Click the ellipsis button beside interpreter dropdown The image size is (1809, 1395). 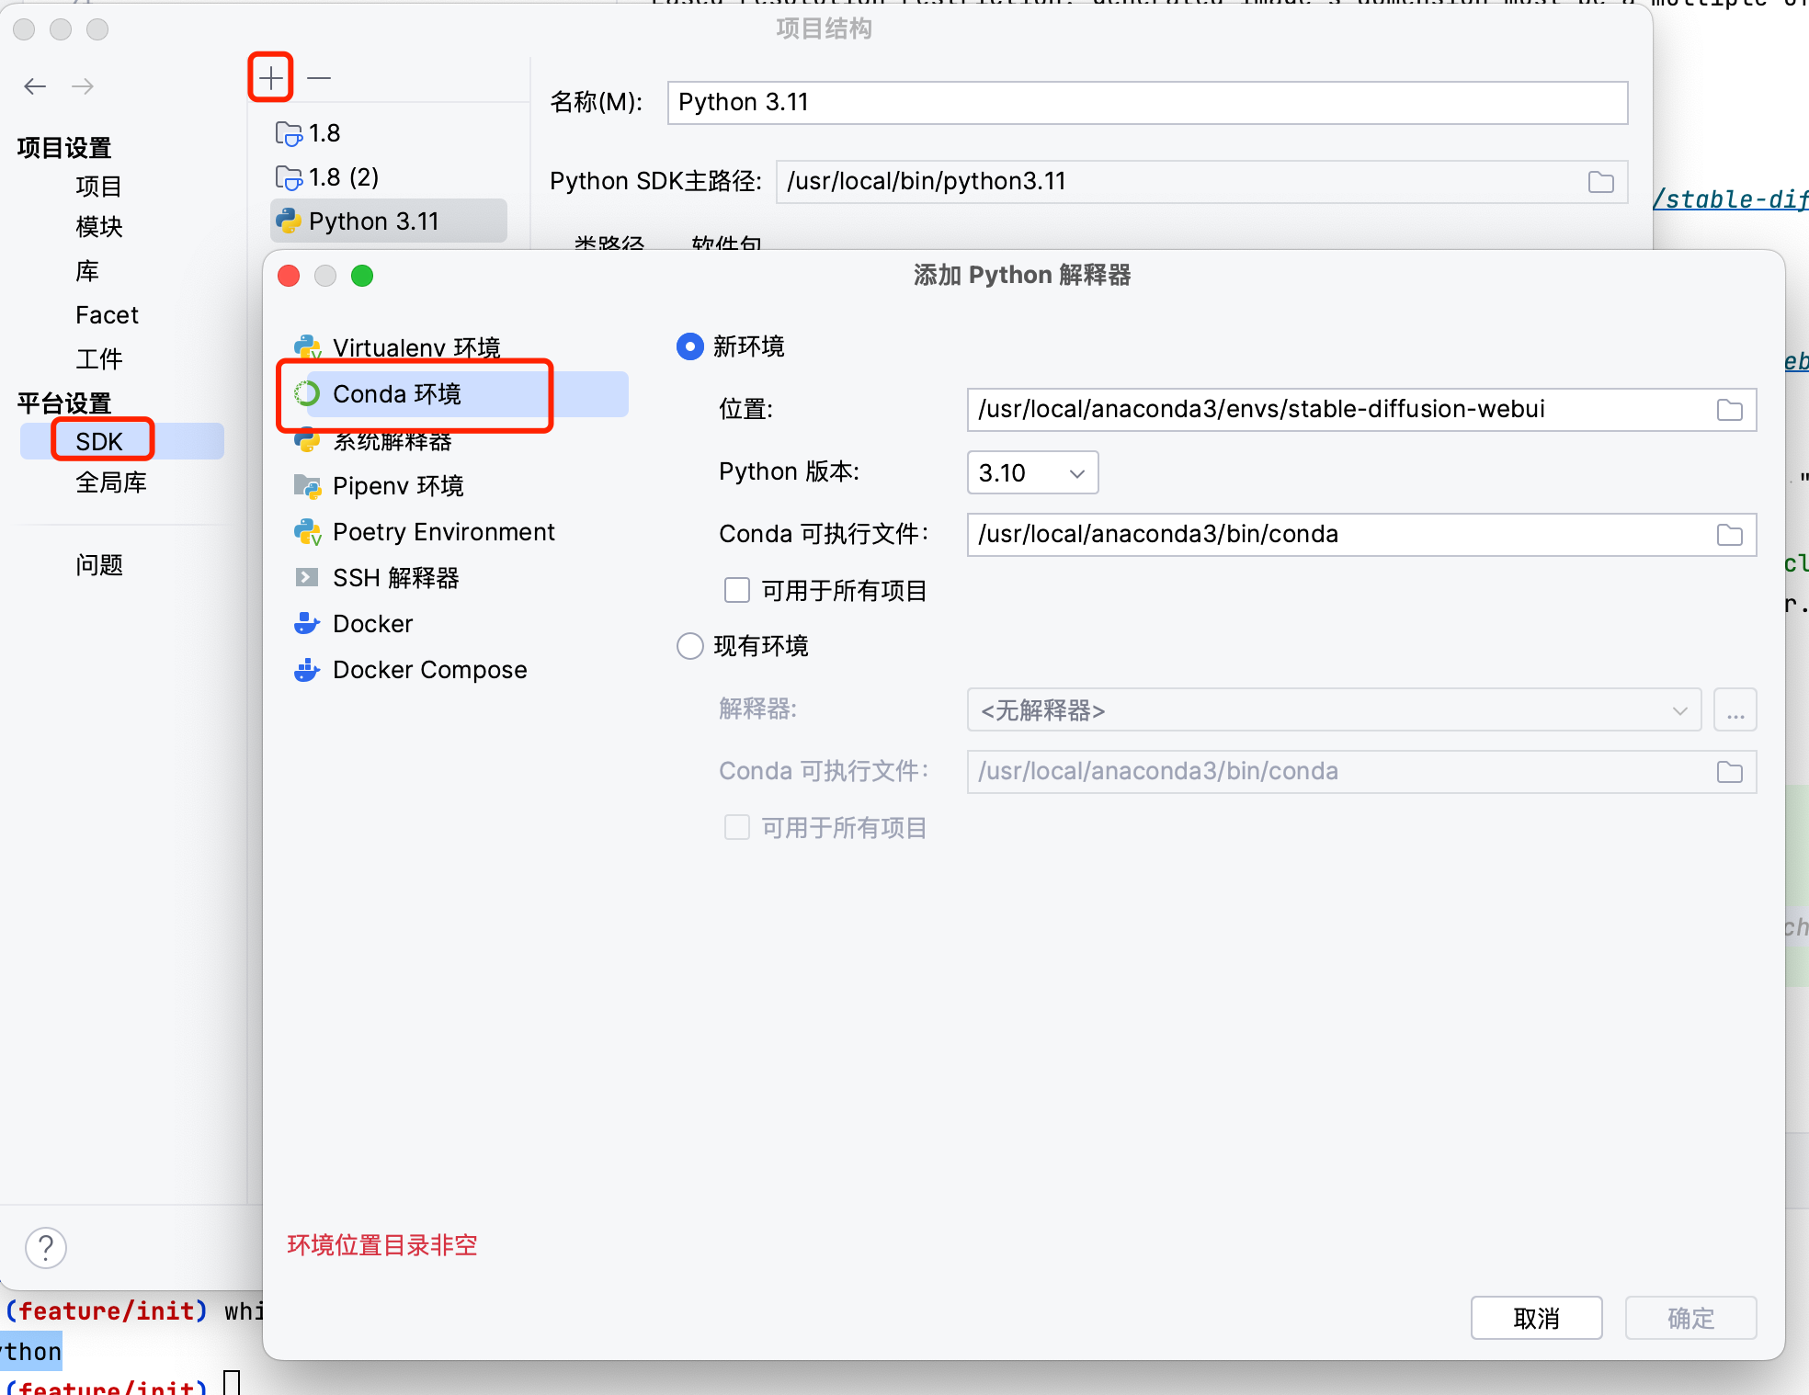pos(1735,710)
